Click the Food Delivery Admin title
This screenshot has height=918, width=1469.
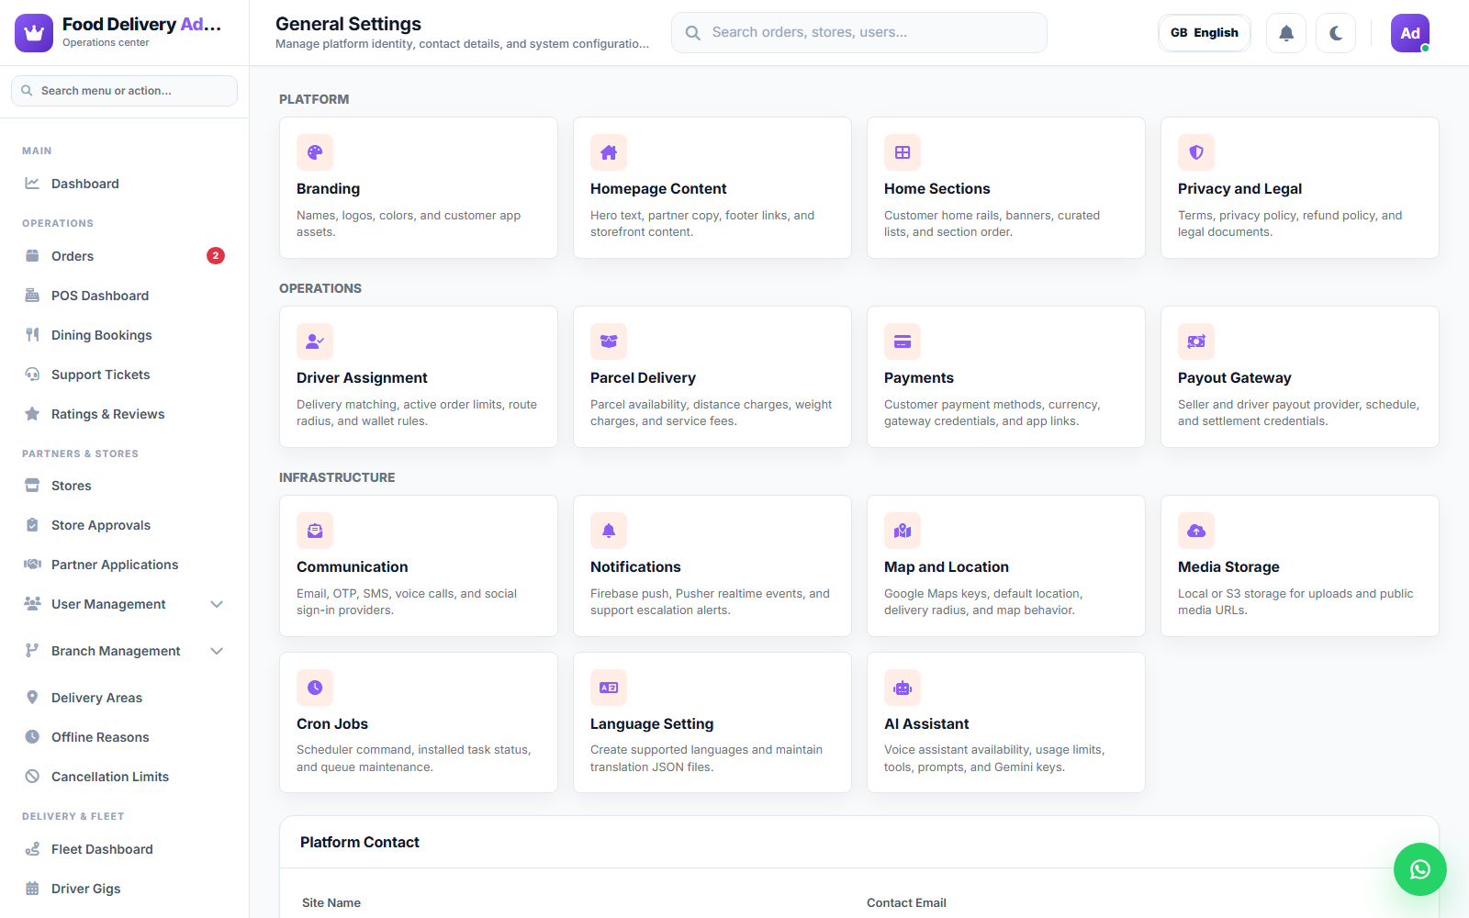142,25
